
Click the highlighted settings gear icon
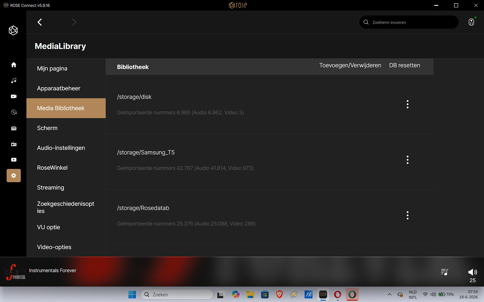click(x=14, y=176)
